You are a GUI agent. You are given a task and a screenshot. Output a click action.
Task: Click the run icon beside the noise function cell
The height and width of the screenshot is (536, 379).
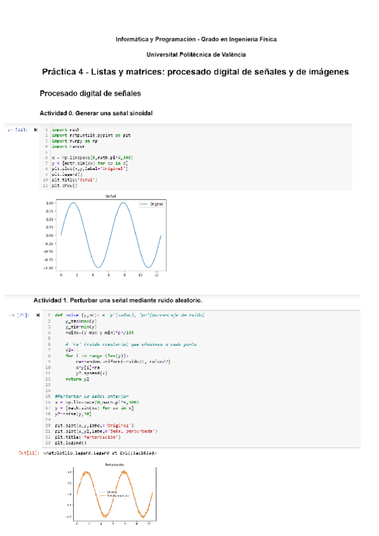[38, 314]
